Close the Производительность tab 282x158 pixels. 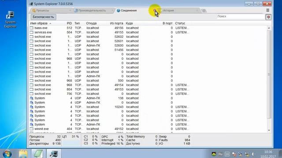pyautogui.click(x=112, y=11)
